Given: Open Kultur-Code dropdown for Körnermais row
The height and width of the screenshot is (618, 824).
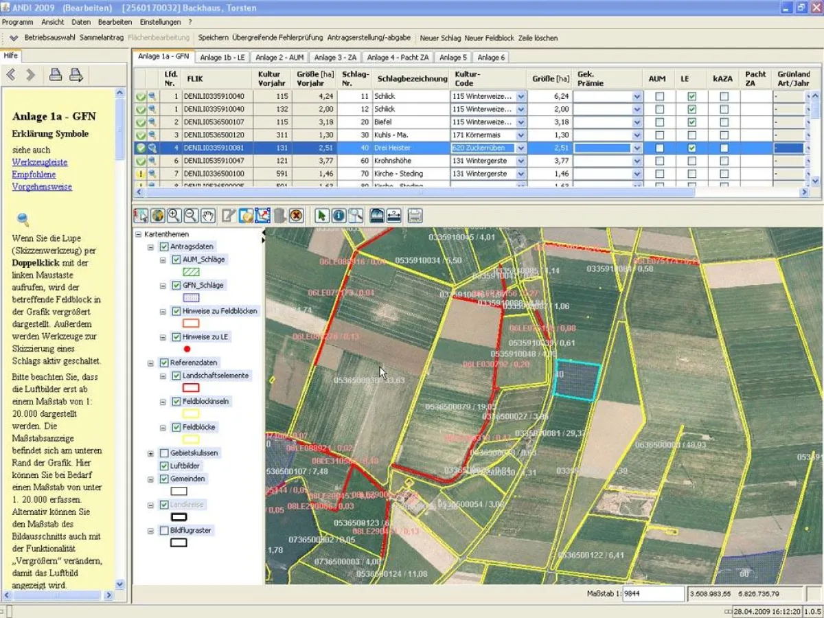Looking at the screenshot, I should (x=520, y=135).
